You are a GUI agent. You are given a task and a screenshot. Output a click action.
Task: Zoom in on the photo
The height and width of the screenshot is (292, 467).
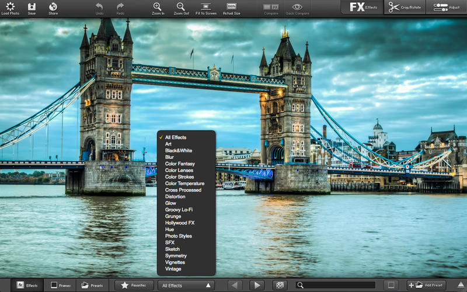point(158,6)
